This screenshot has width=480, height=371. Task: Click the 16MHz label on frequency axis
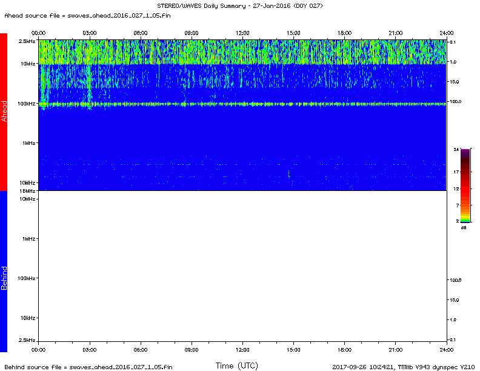click(x=27, y=190)
